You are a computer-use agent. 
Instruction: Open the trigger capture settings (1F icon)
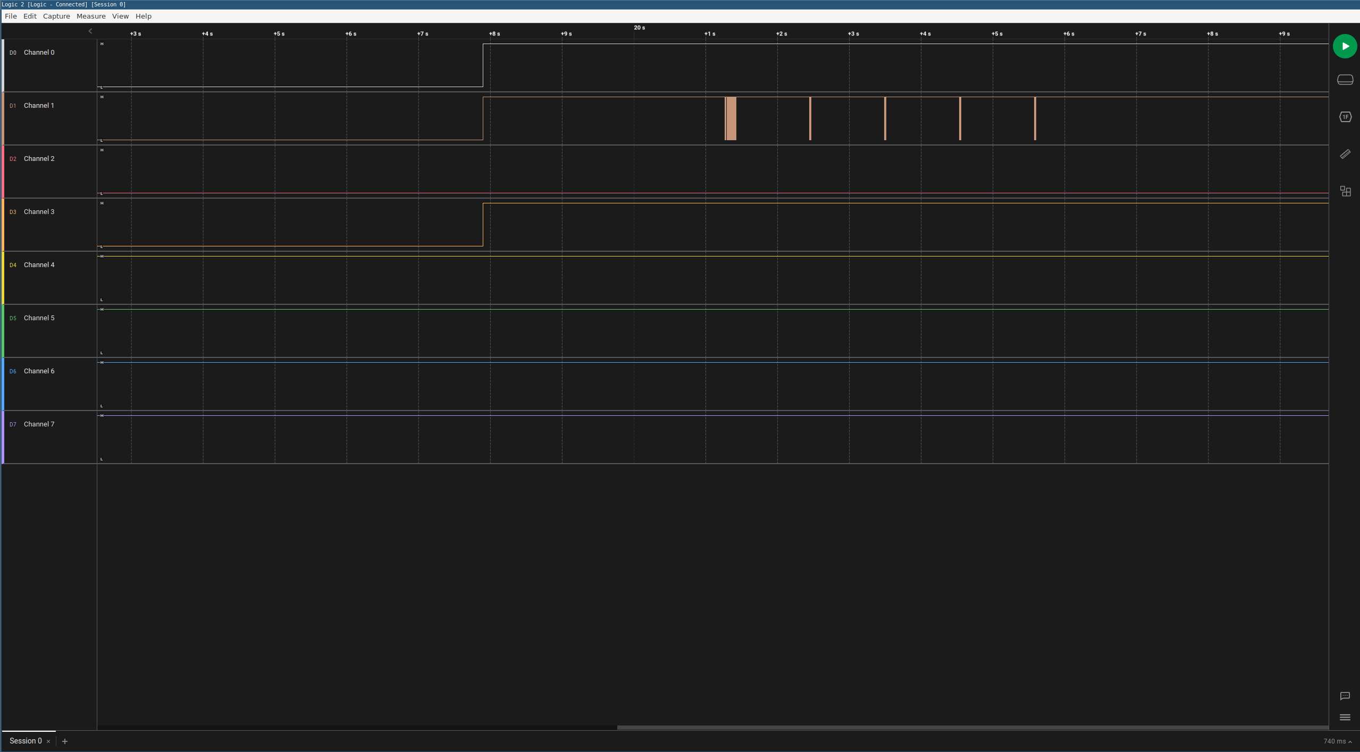click(1345, 117)
